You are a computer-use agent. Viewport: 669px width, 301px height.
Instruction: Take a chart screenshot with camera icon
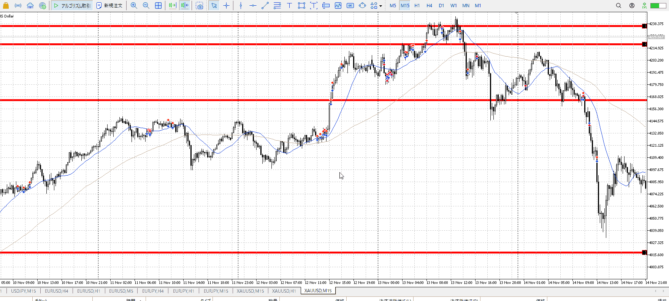[x=200, y=6]
